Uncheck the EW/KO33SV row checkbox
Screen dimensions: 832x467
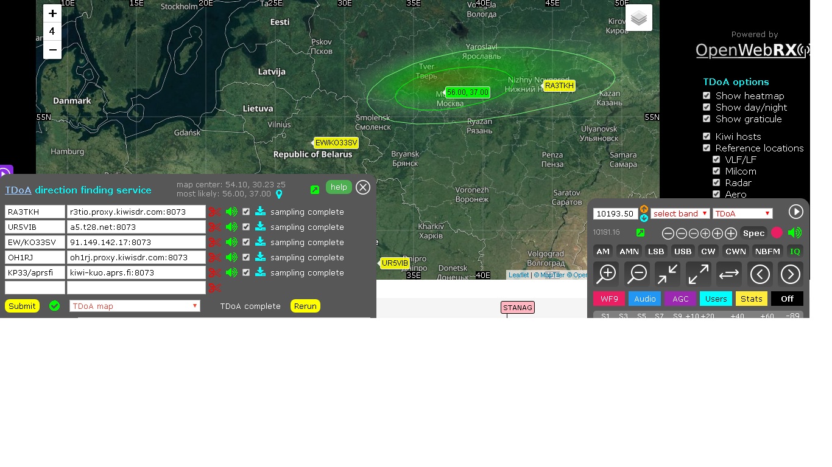tap(246, 242)
